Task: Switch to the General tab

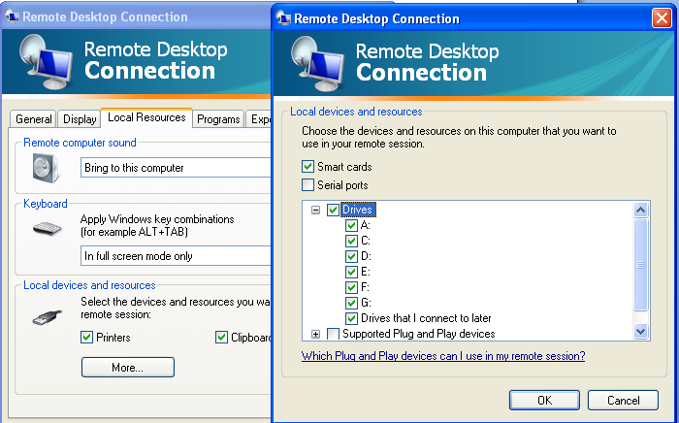Action: pos(33,119)
